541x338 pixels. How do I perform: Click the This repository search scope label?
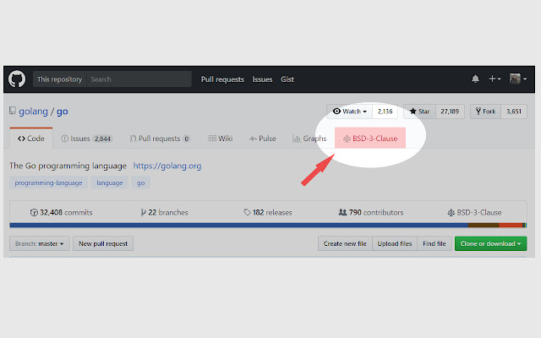click(59, 79)
